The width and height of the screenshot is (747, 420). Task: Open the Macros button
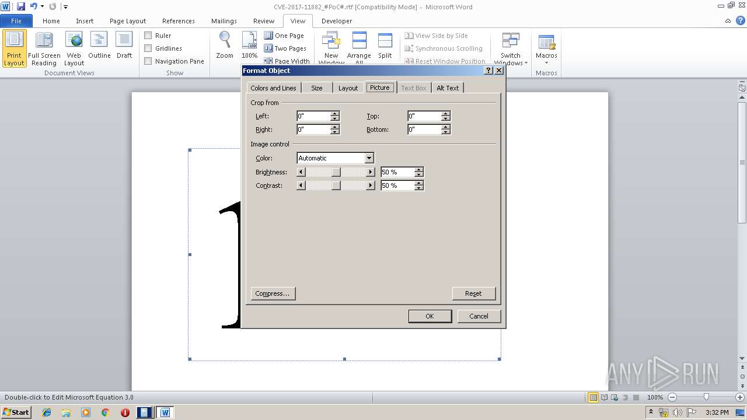tap(546, 48)
